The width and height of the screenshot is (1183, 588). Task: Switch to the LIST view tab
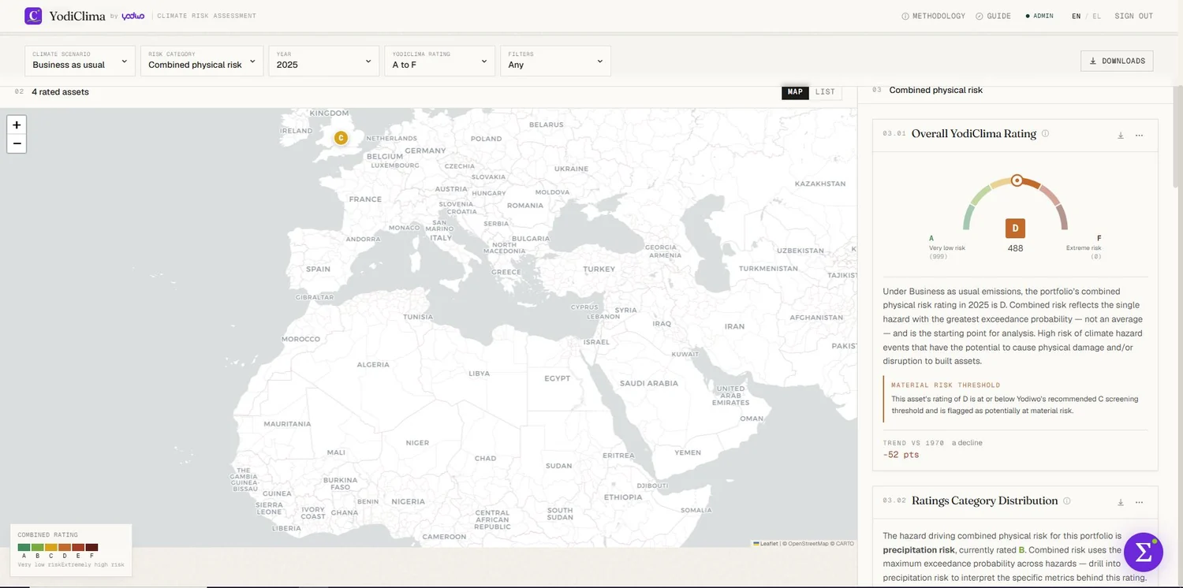coord(825,92)
